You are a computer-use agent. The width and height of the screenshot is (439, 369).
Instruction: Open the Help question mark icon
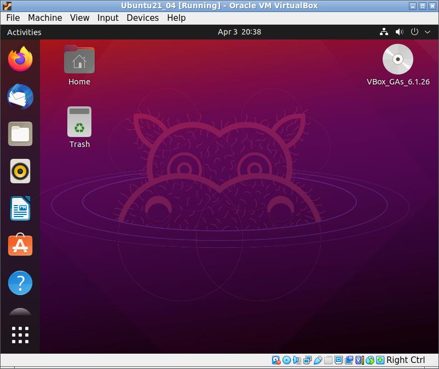tap(20, 283)
